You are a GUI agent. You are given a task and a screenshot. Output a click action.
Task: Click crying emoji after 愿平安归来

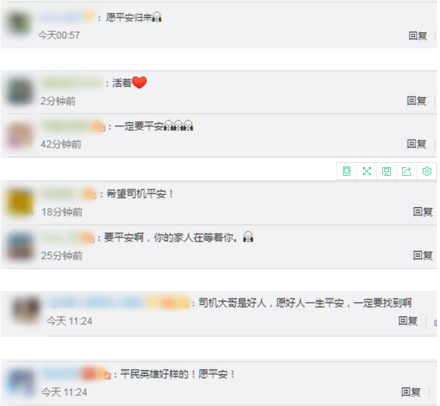[156, 17]
